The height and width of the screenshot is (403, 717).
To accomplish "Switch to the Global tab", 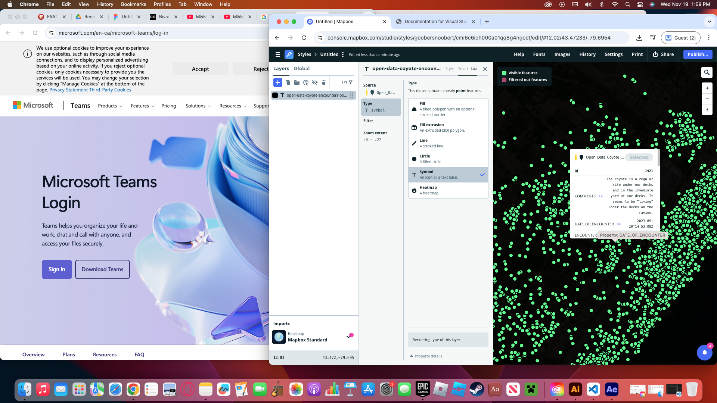I will 301,68.
